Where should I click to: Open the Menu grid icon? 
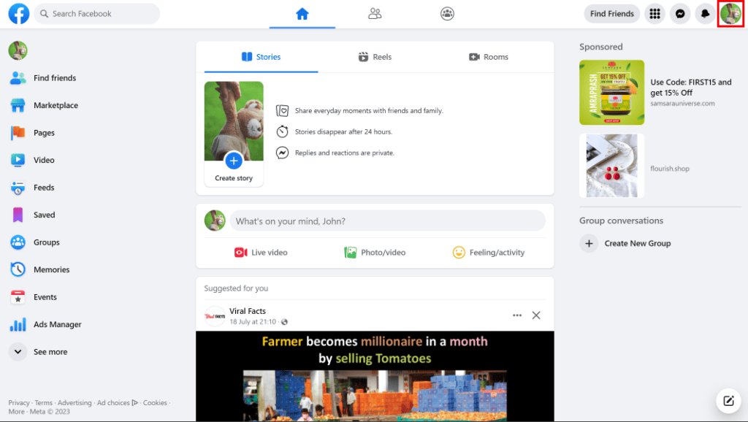[x=654, y=13]
